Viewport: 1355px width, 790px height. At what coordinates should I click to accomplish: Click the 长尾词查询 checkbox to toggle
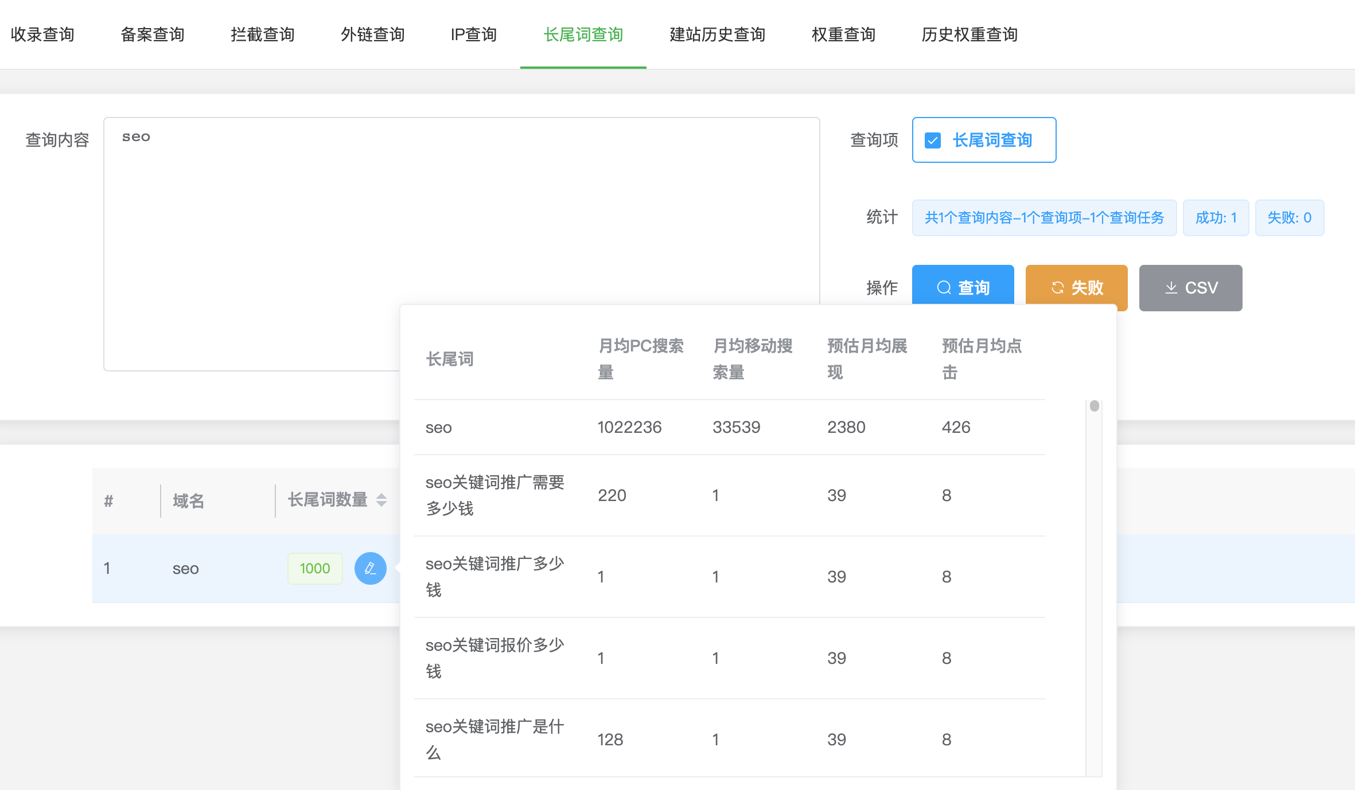click(933, 140)
